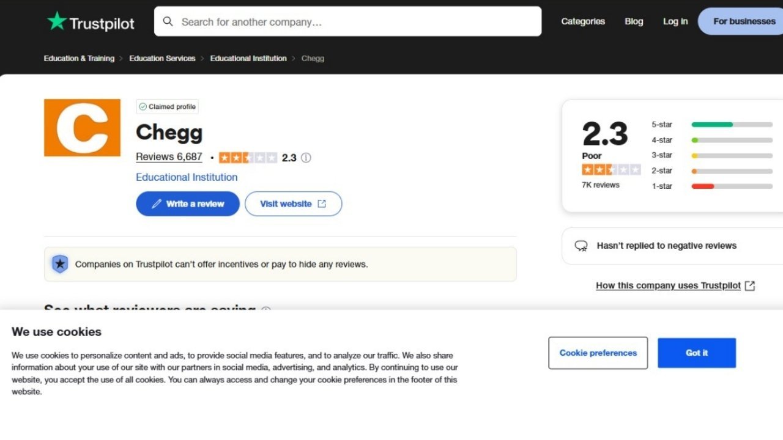This screenshot has width=783, height=440.
Task: Filter reviews by the 1-star rating bar
Action: click(731, 186)
